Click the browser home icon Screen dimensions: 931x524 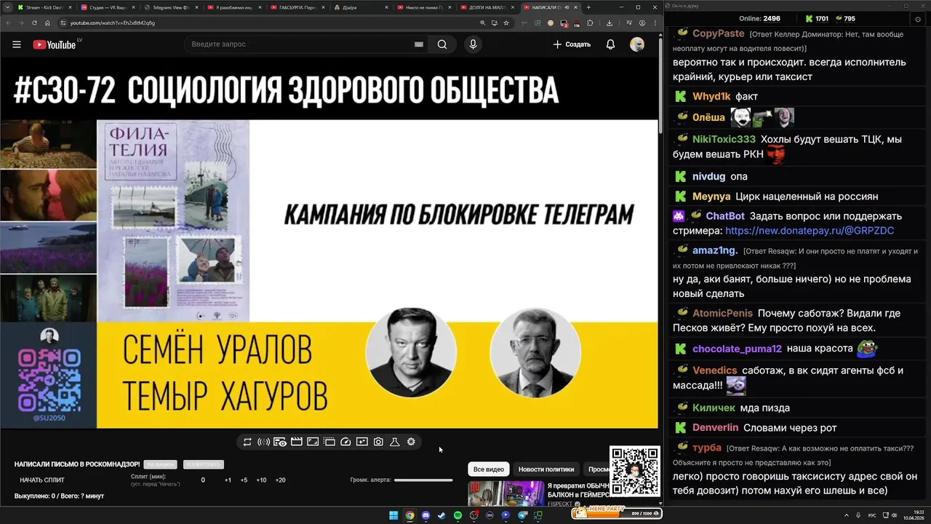[48, 23]
